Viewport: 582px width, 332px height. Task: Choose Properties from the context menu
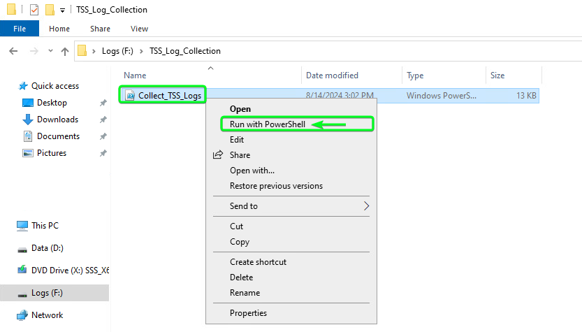[248, 313]
